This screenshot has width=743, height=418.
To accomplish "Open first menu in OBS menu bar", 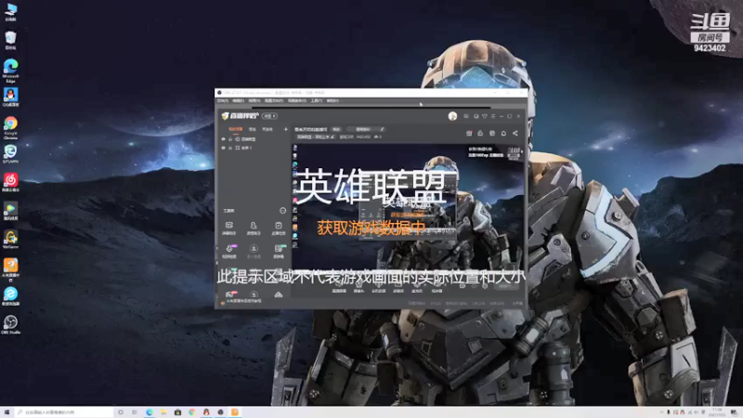I will coord(223,101).
